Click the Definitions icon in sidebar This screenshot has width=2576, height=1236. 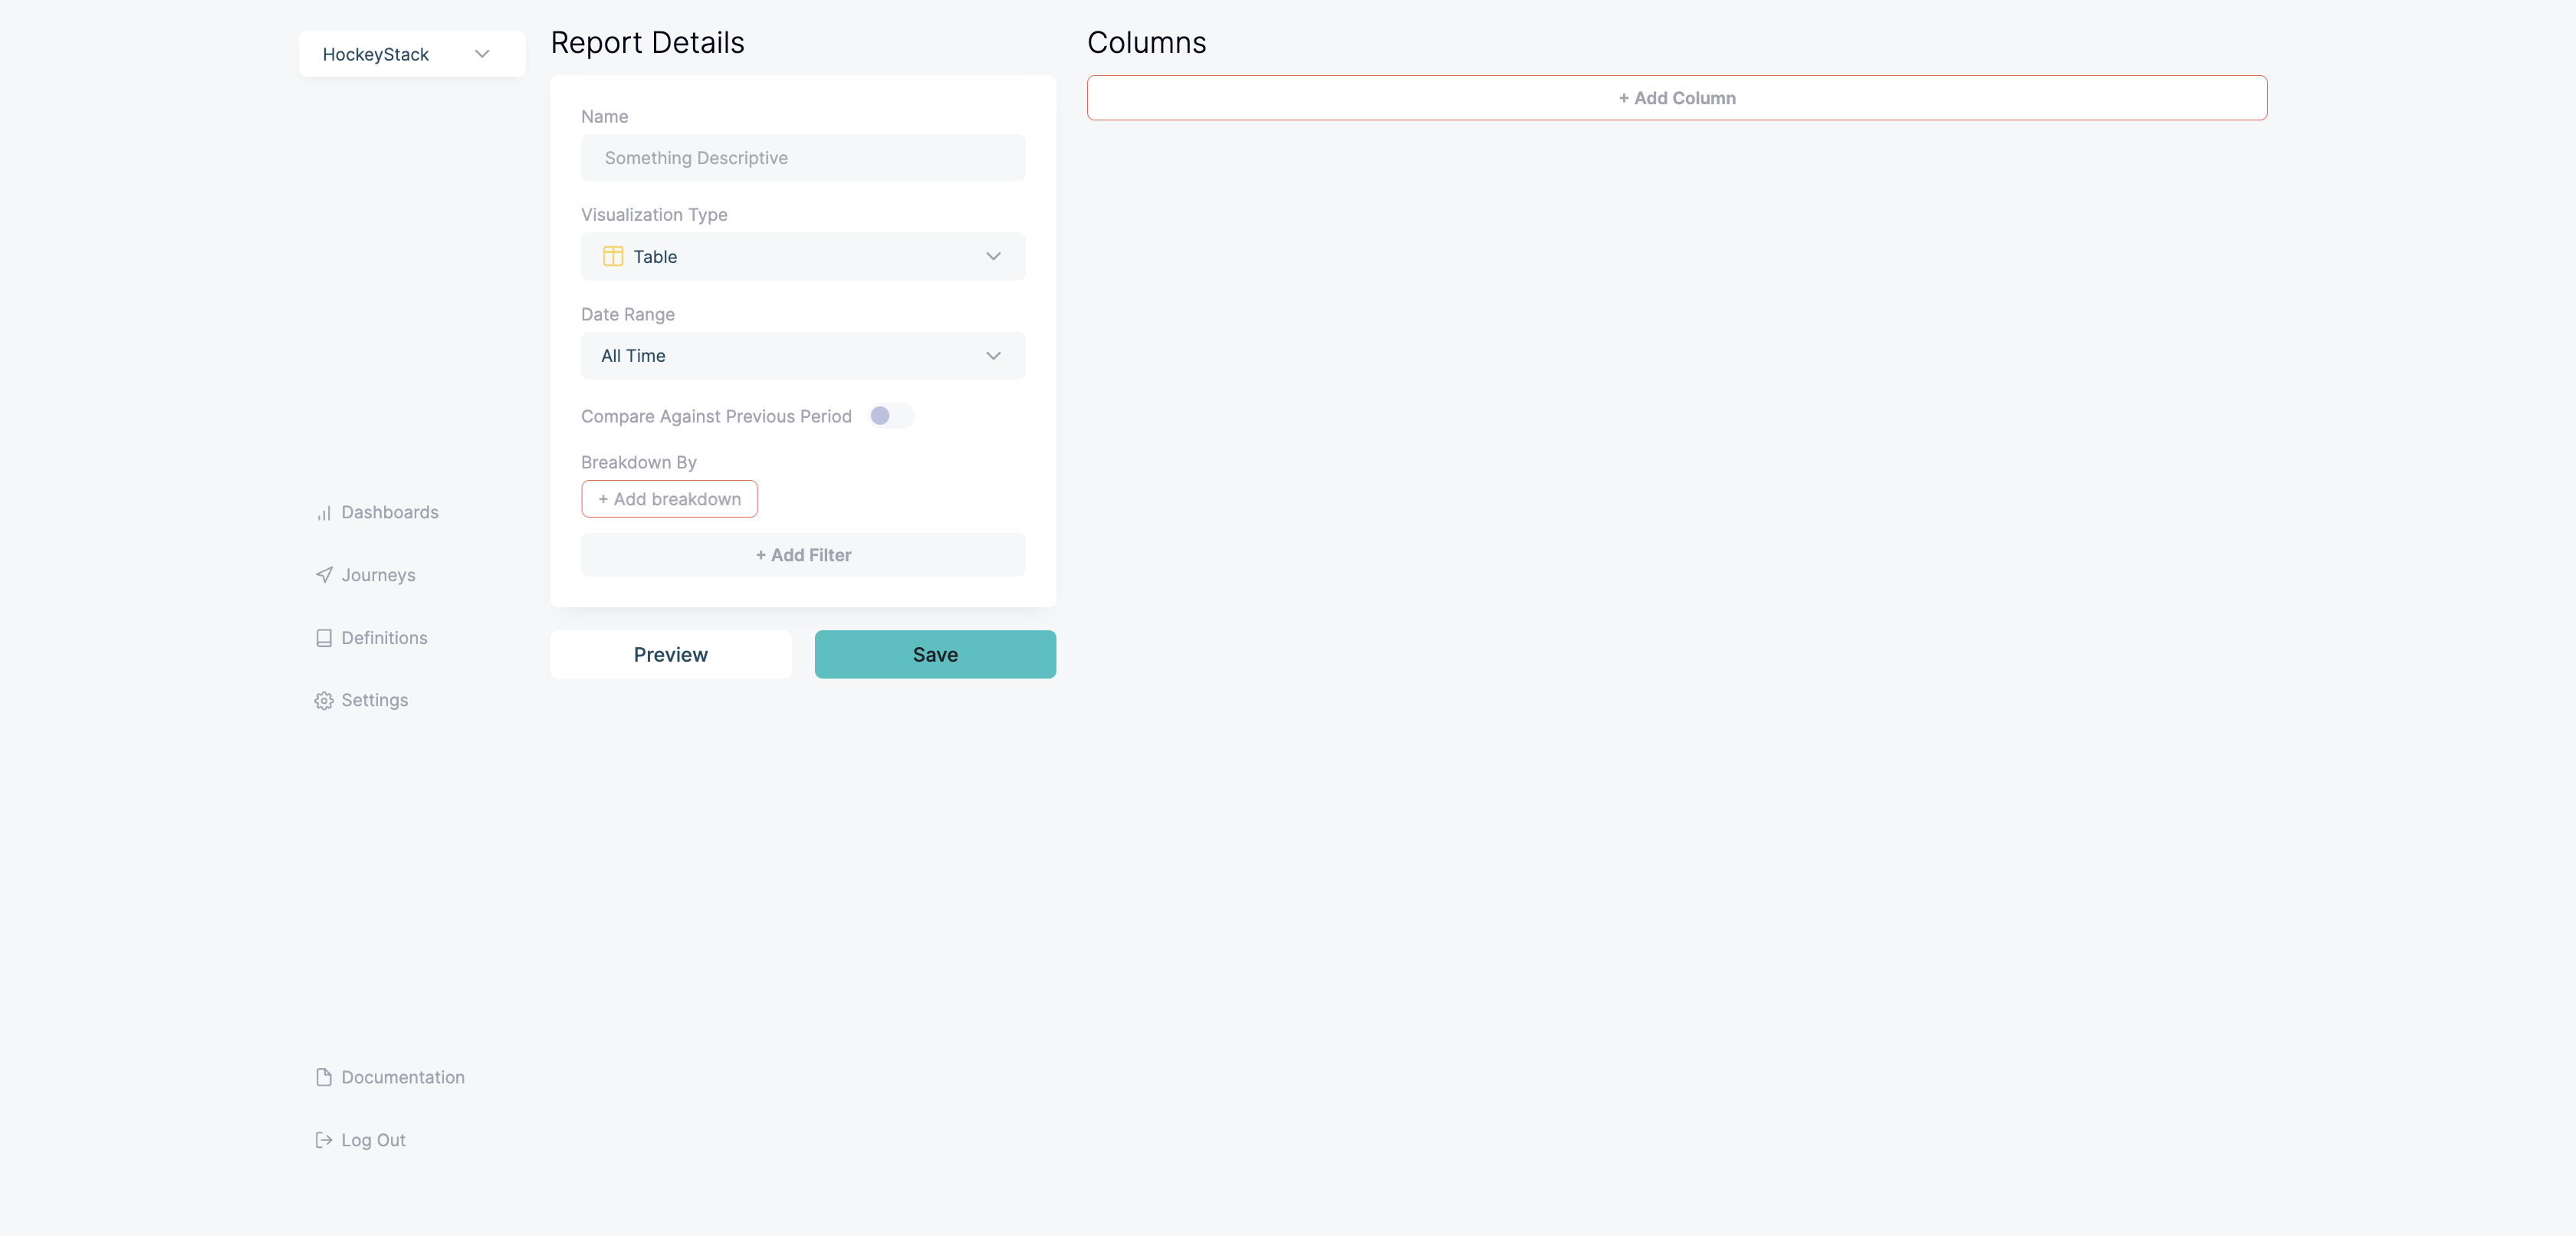tap(324, 638)
